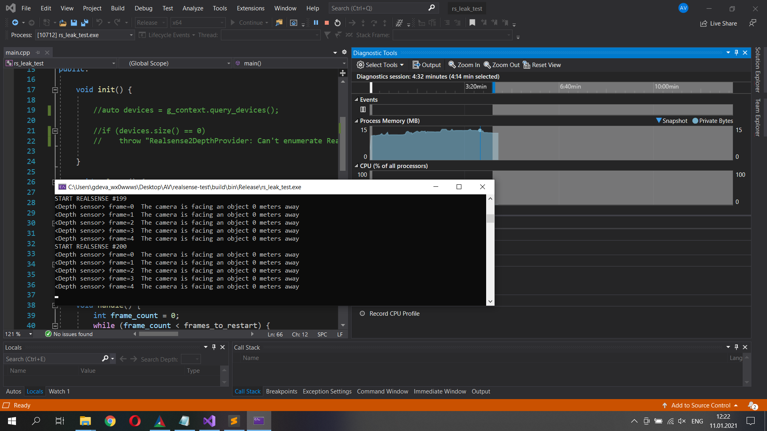Select the Step Over debug icon

pyautogui.click(x=374, y=23)
